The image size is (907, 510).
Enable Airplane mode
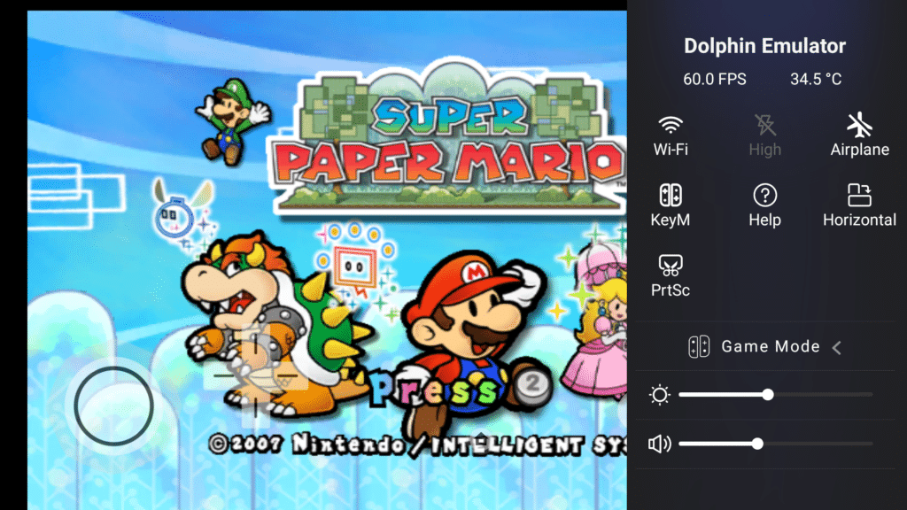(x=859, y=125)
